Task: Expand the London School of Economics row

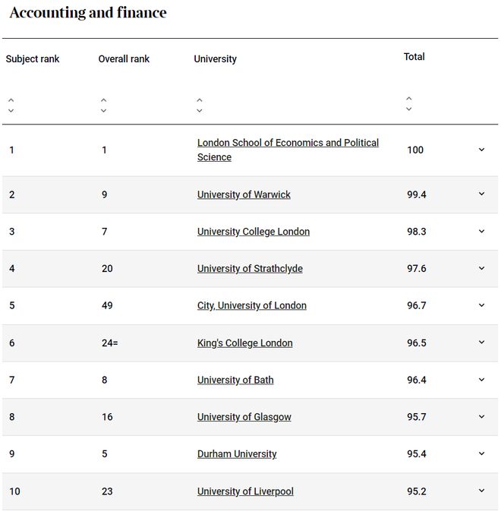Action: (x=481, y=150)
